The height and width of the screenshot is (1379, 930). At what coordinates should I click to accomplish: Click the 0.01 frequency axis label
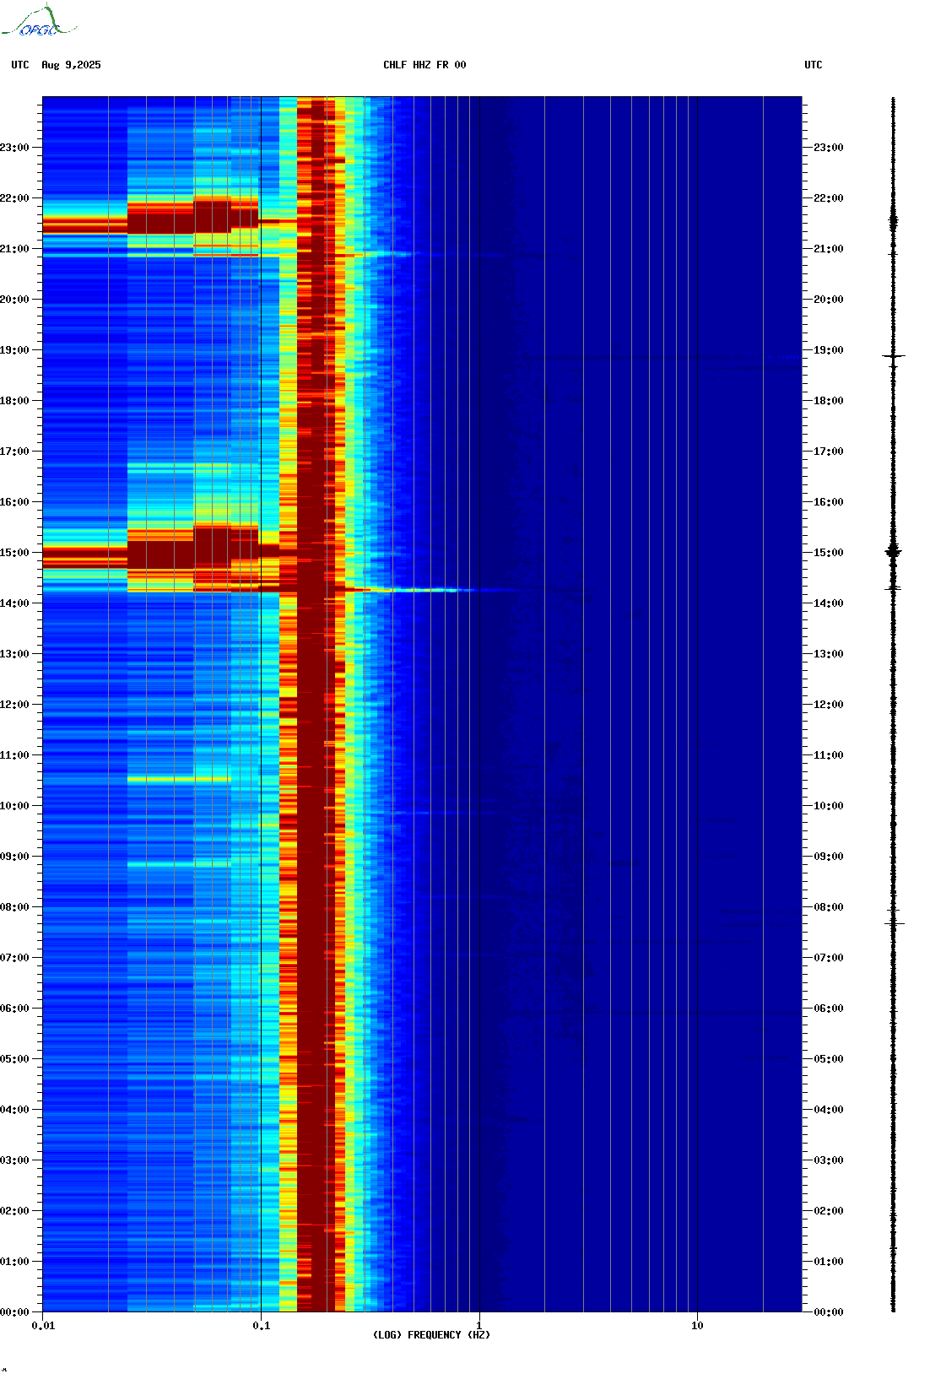coord(43,1326)
